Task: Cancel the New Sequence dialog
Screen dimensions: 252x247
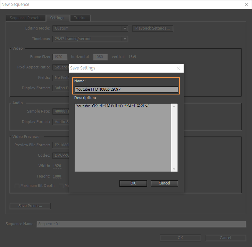Action: [225, 238]
